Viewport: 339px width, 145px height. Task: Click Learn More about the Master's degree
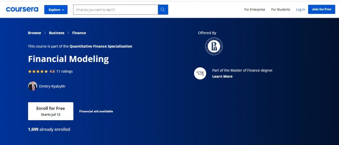222,76
